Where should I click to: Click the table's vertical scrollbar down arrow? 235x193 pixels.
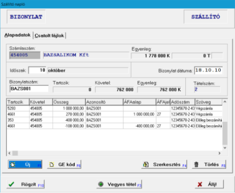point(225,148)
